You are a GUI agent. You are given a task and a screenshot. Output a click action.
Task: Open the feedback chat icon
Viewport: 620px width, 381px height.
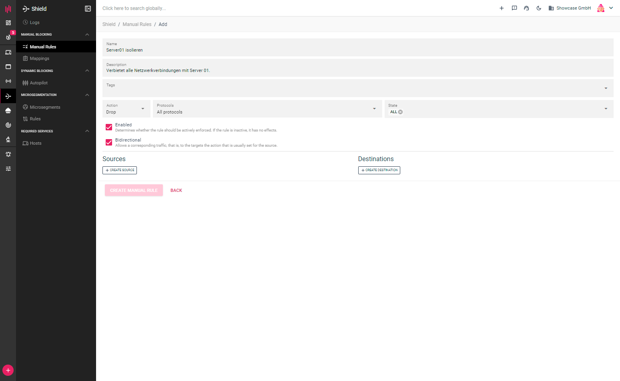click(x=514, y=8)
